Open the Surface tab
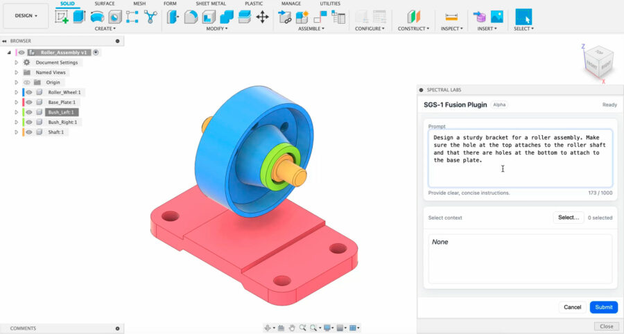624x334 pixels. click(105, 3)
